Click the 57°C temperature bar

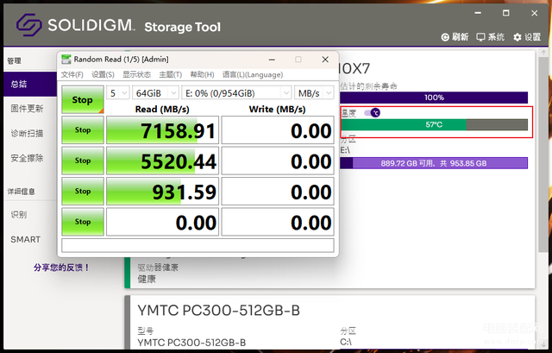tap(434, 124)
